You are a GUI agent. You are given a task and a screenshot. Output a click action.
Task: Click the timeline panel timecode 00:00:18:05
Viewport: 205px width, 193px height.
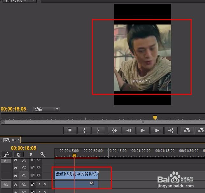24,148
